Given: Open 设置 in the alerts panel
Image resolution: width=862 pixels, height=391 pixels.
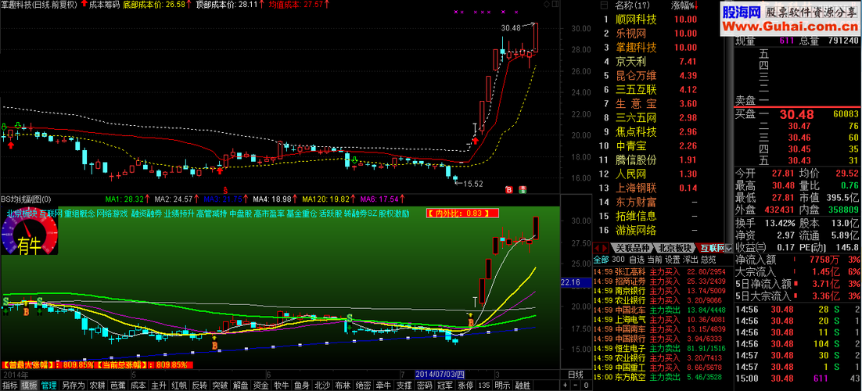Looking at the screenshot, I should [x=673, y=260].
